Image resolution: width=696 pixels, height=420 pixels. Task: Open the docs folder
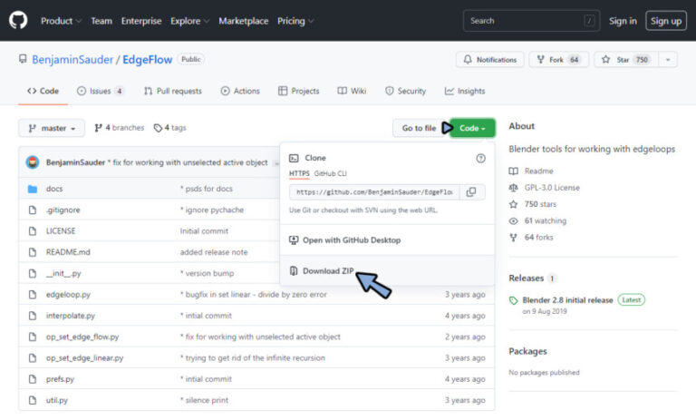[54, 189]
